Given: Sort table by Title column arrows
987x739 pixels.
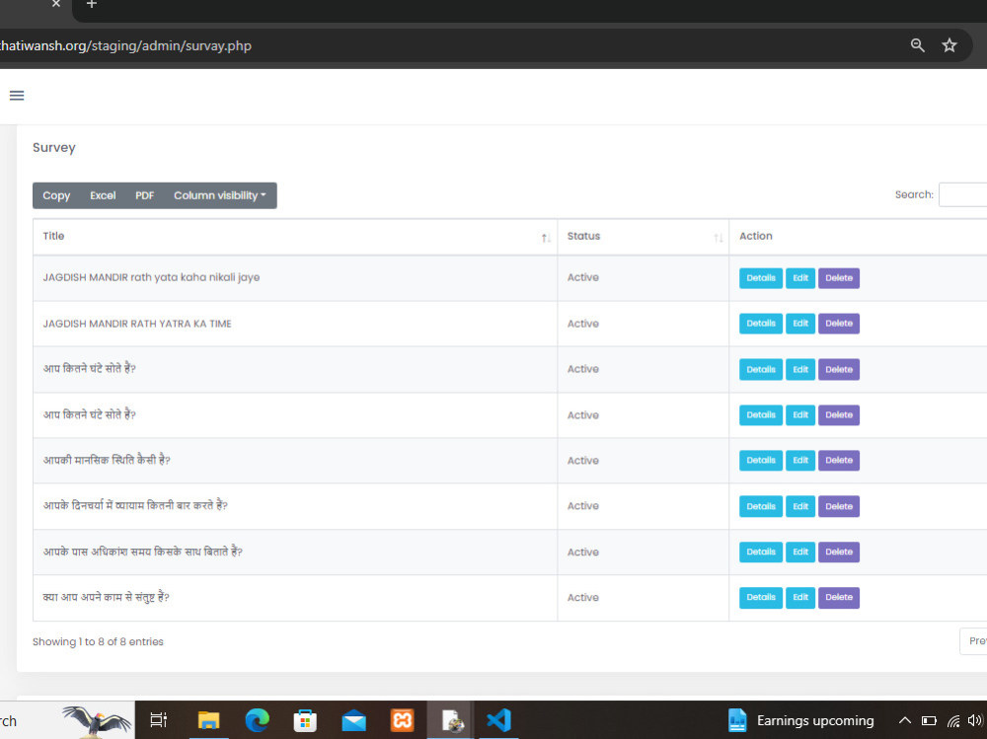Looking at the screenshot, I should (x=546, y=238).
